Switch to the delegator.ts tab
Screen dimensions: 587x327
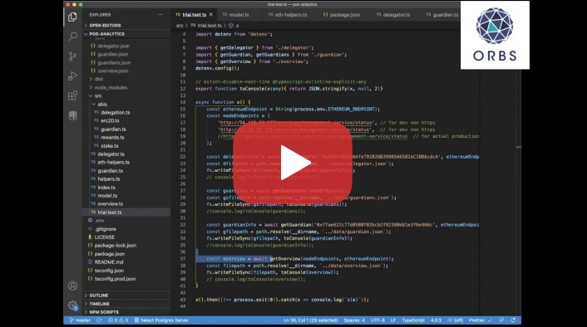click(393, 15)
